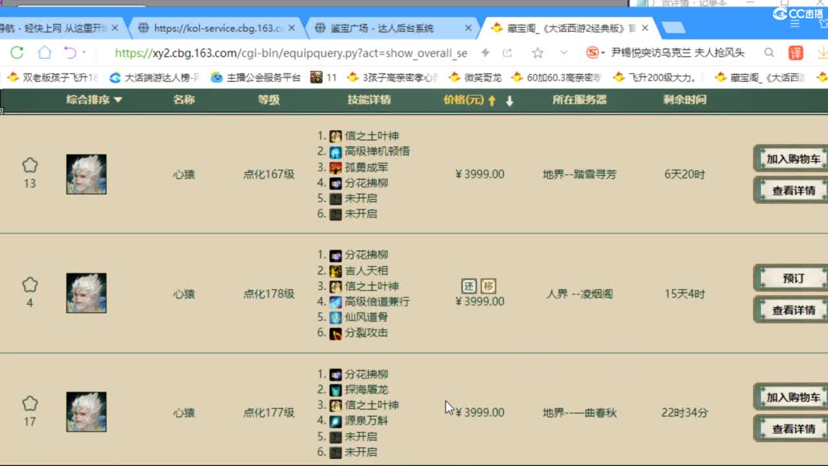Open the 点化178级 心猿 avatar thumbnail
Image resolution: width=828 pixels, height=466 pixels.
coord(86,293)
